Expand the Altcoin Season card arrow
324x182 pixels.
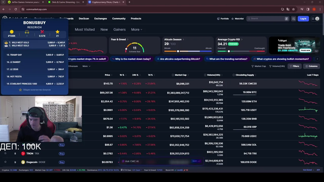(x=183, y=39)
